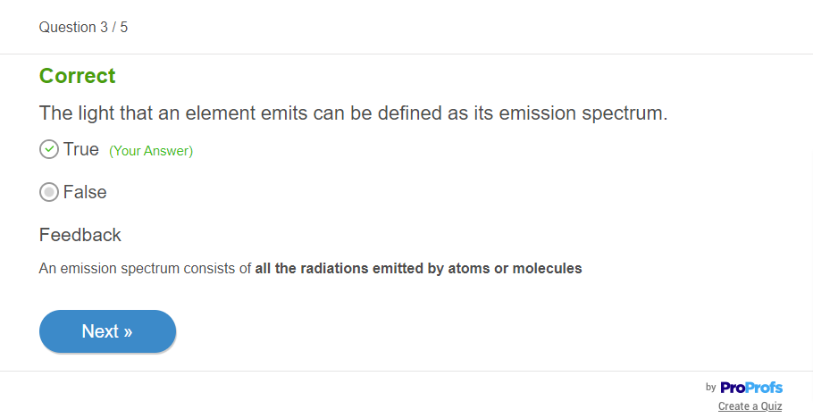This screenshot has height=418, width=813.
Task: Open the ProProfs logo
Action: [x=750, y=387]
